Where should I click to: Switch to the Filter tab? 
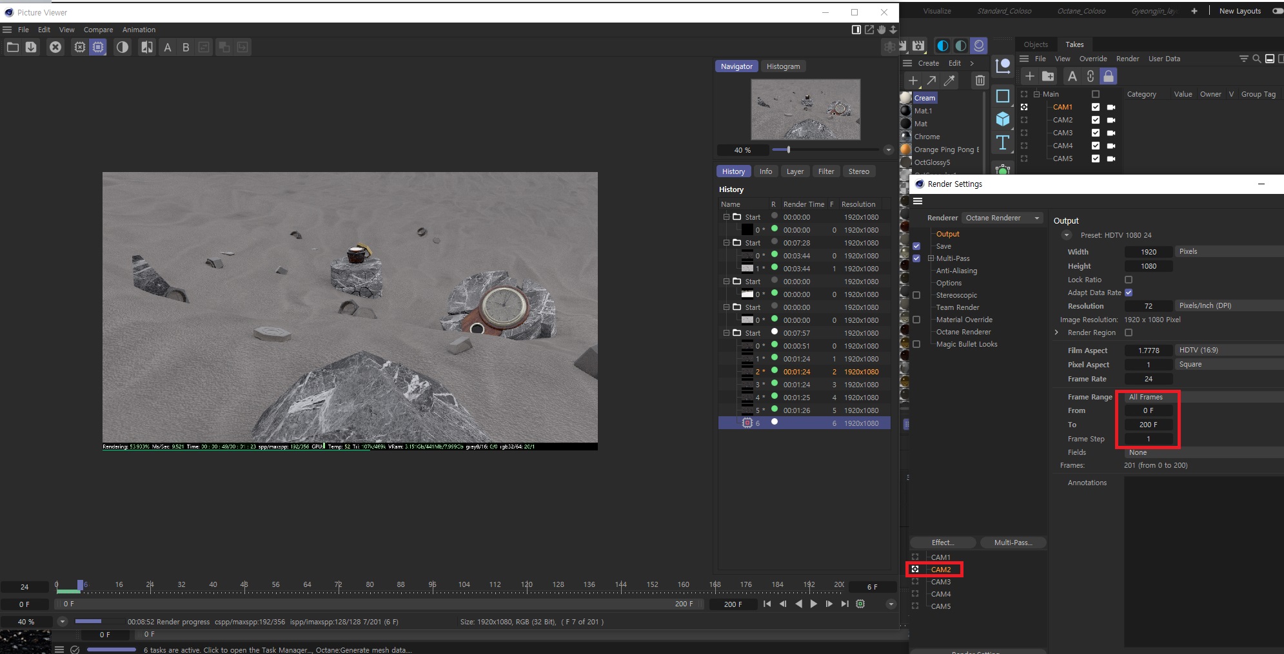(826, 171)
